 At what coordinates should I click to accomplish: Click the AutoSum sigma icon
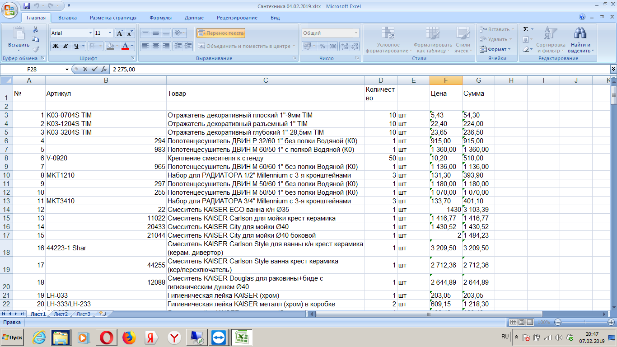(x=525, y=29)
